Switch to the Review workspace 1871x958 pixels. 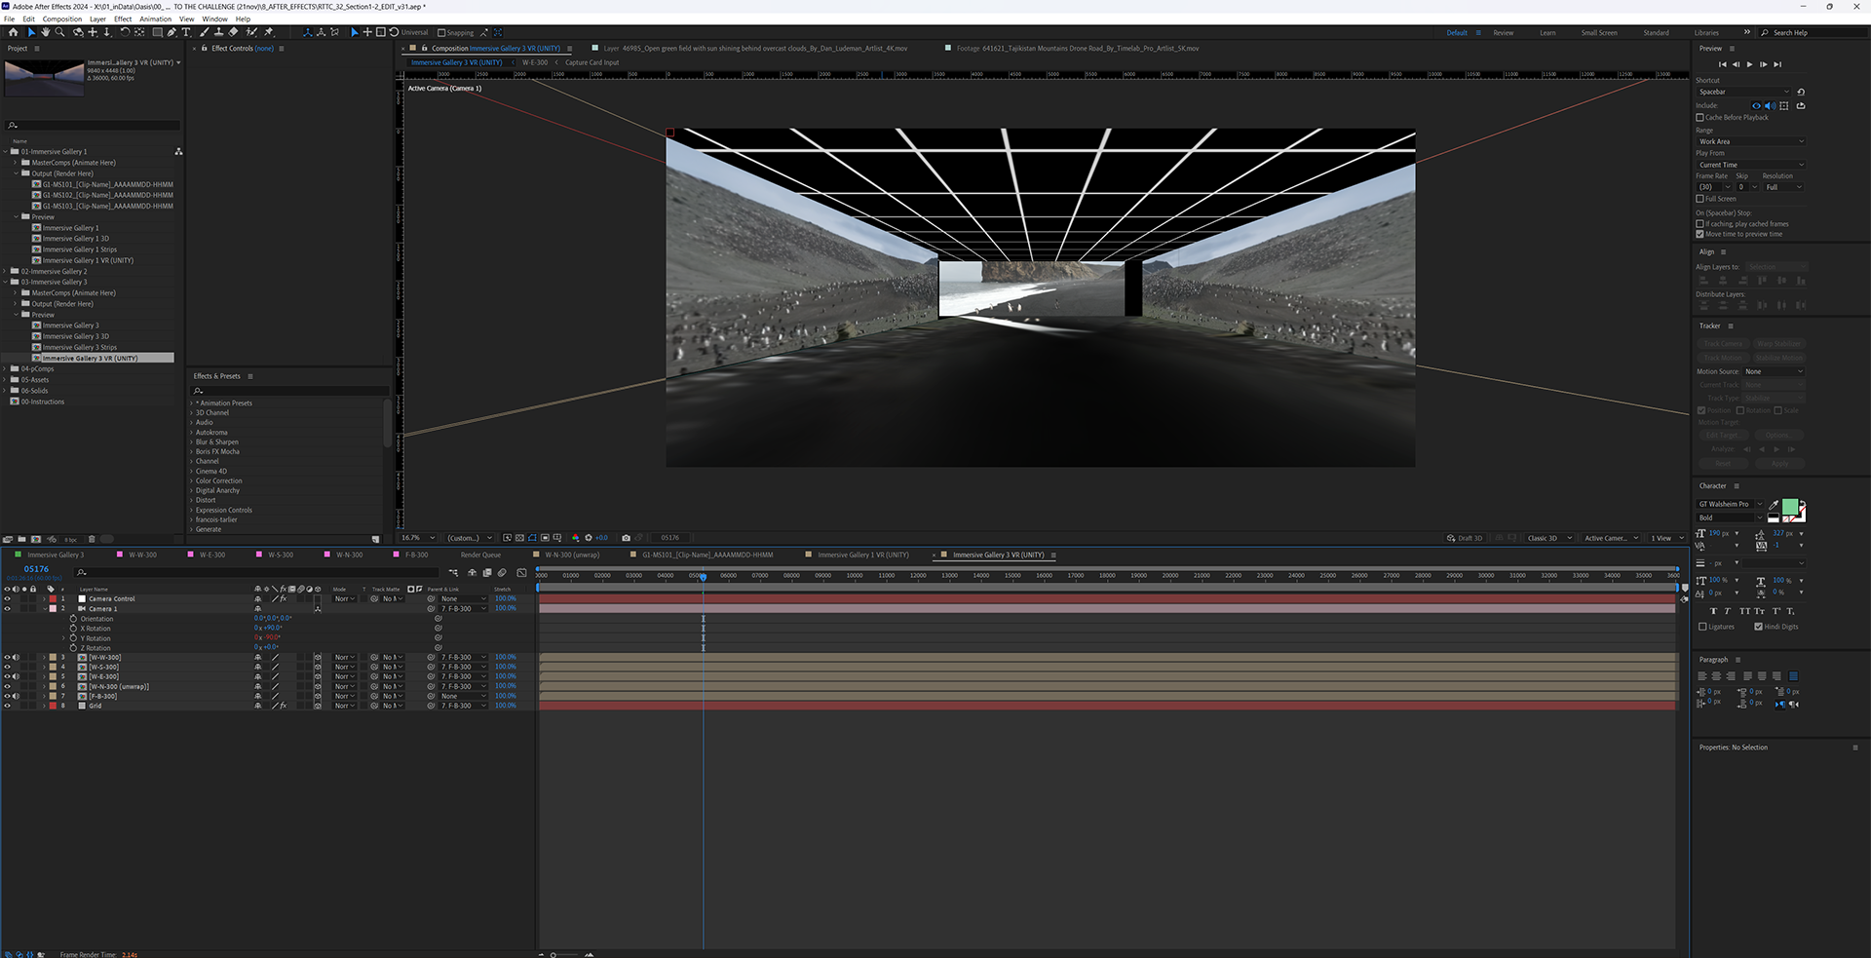pos(1504,33)
